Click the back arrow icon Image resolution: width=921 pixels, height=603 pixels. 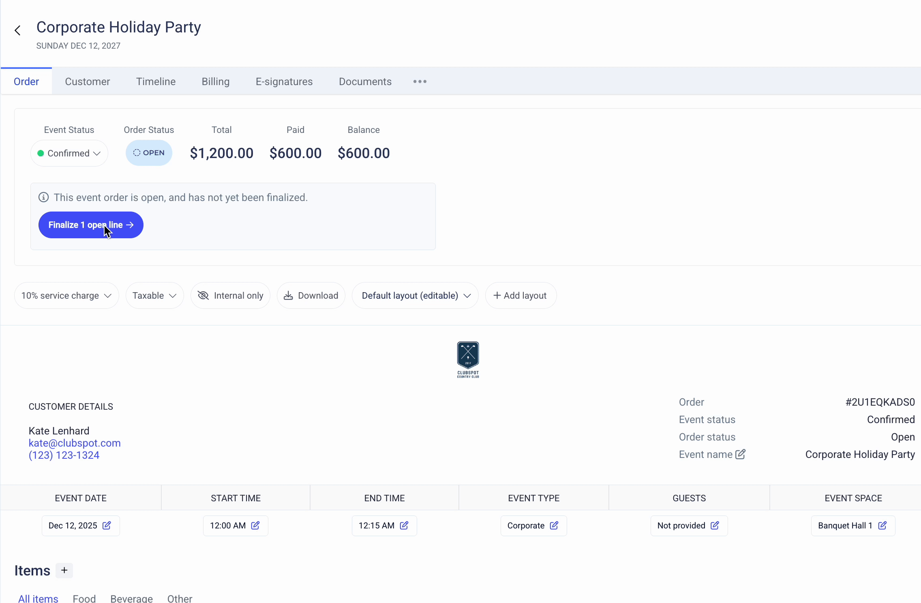click(17, 30)
